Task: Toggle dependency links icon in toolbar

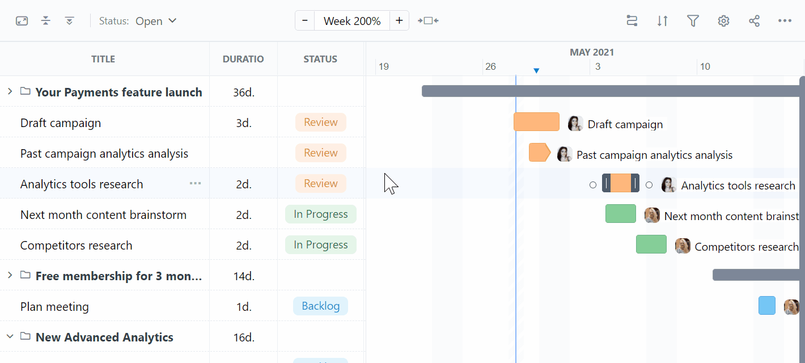Action: [x=632, y=21]
